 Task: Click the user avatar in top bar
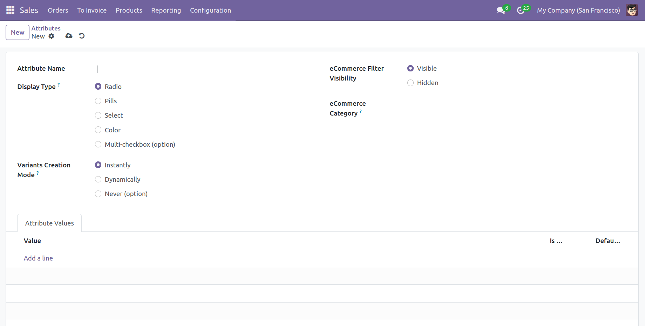click(x=632, y=10)
